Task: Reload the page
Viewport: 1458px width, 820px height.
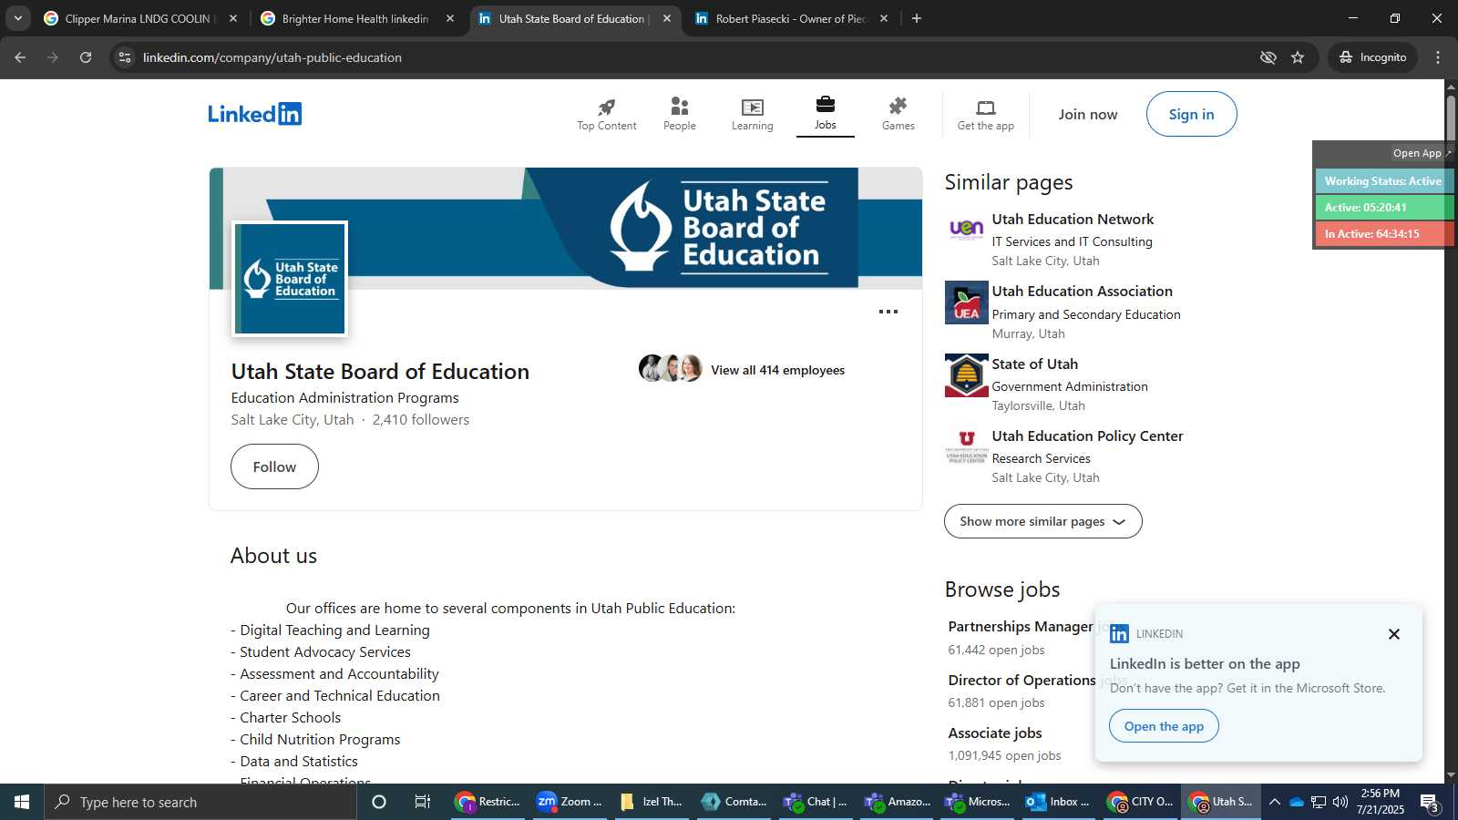Action: (86, 57)
